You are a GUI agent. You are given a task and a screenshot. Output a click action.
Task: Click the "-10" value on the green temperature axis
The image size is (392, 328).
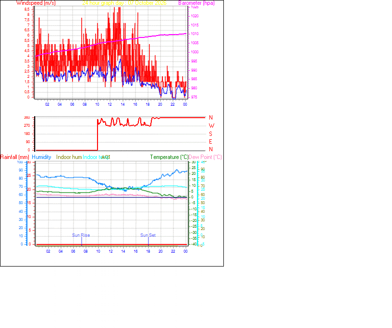(x=194, y=209)
